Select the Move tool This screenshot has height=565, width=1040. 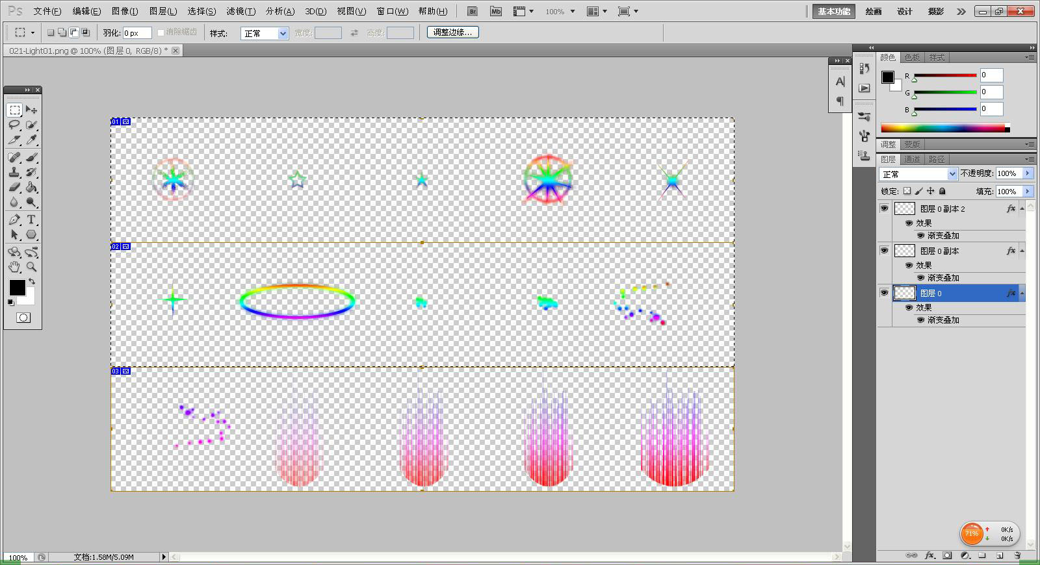[31, 110]
